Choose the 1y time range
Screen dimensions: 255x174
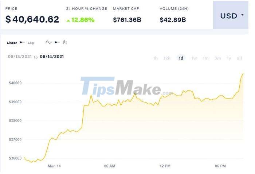coord(229,58)
